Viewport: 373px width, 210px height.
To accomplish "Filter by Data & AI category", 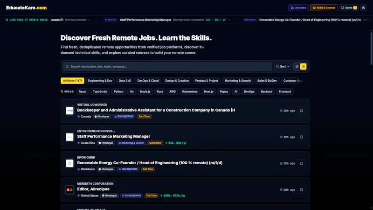I will [125, 81].
